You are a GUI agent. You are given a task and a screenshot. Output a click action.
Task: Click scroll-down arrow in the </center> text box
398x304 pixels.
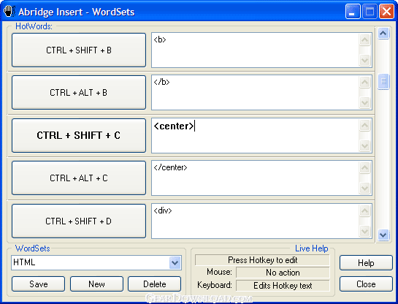[364, 188]
